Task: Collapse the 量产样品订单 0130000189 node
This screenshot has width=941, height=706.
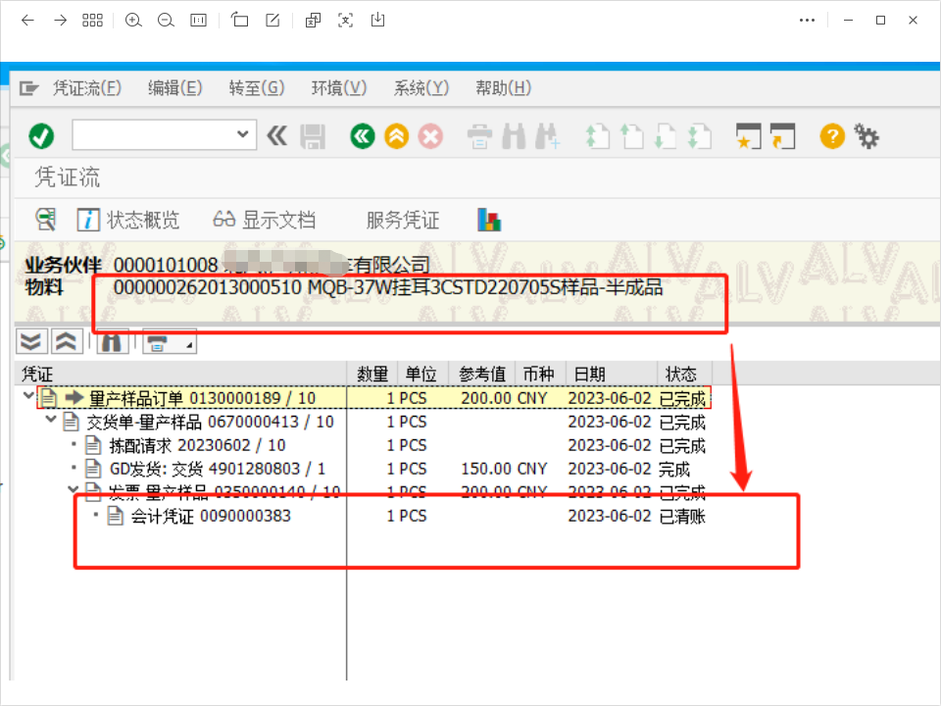Action: click(x=27, y=395)
